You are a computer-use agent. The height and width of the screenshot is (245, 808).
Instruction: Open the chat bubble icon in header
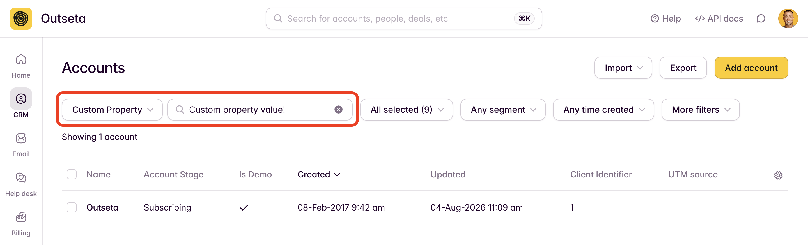[761, 19]
